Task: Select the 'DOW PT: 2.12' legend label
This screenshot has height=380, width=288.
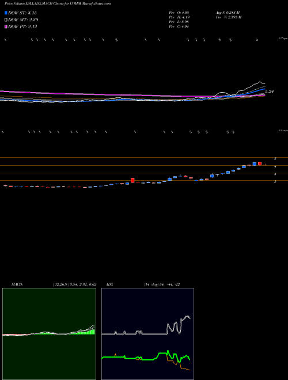Action: 22,27
